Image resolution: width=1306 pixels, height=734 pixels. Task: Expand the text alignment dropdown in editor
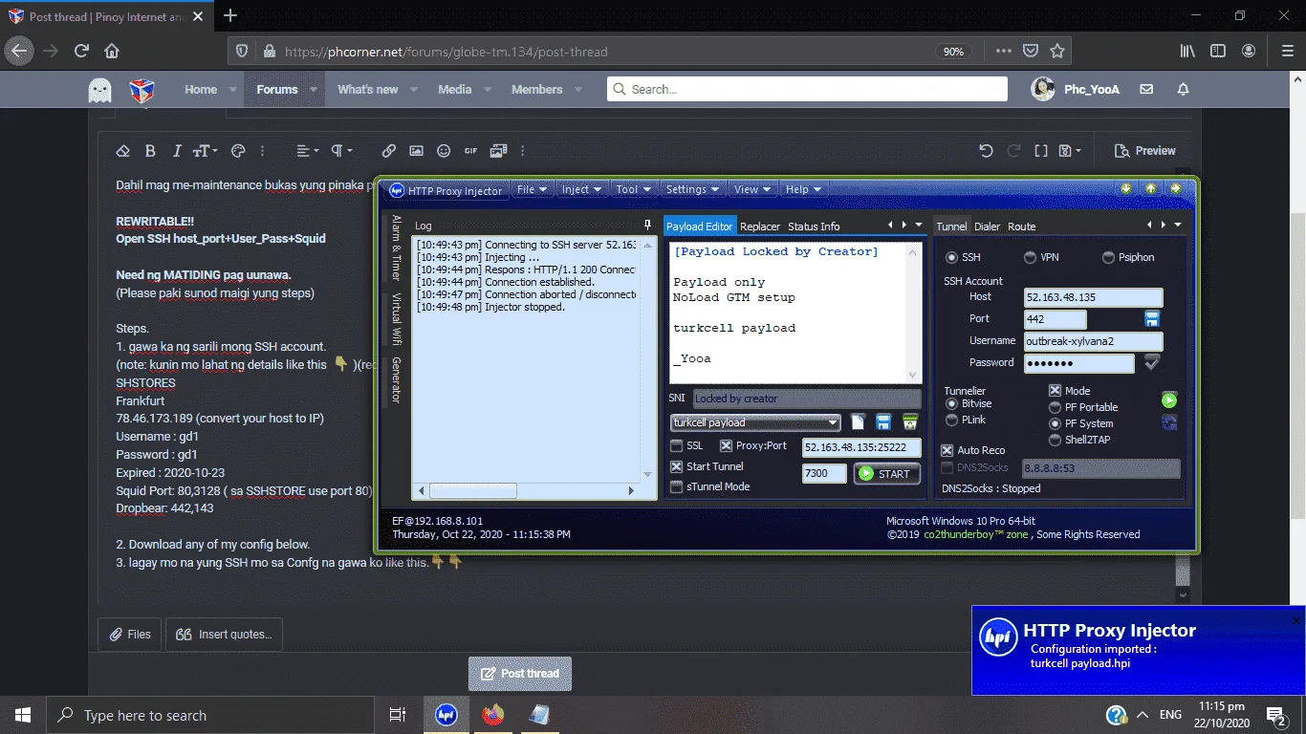307,151
